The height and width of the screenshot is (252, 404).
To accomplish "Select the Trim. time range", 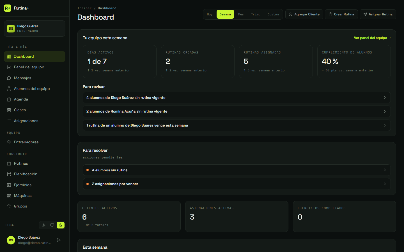I will tap(256, 14).
